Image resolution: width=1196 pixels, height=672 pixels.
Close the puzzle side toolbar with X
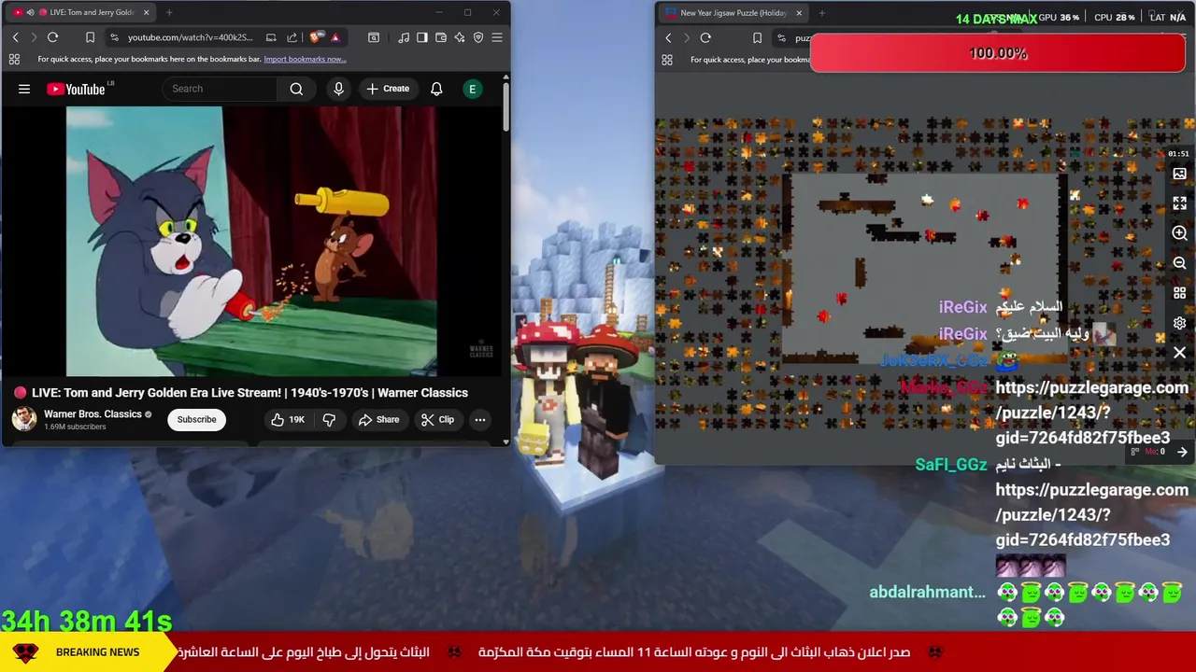(1179, 353)
